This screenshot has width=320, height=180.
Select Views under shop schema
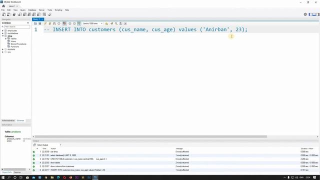click(13, 41)
